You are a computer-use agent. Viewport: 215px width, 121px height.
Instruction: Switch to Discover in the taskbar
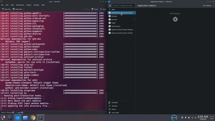point(18,118)
